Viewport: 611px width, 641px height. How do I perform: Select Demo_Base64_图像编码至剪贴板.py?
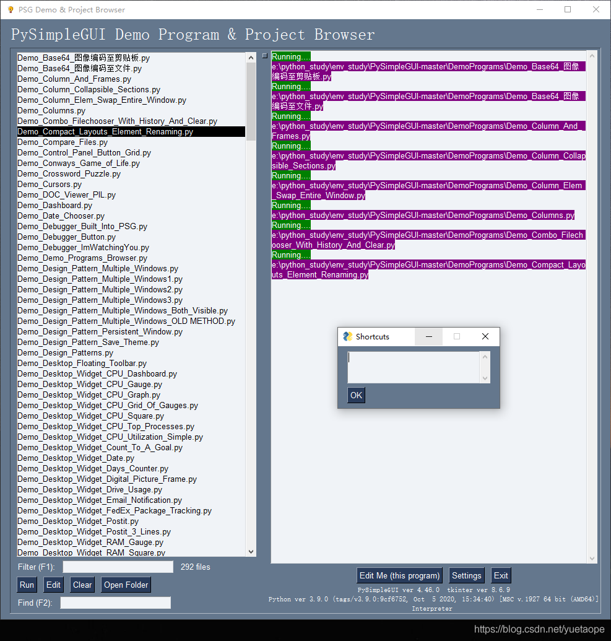[131, 58]
